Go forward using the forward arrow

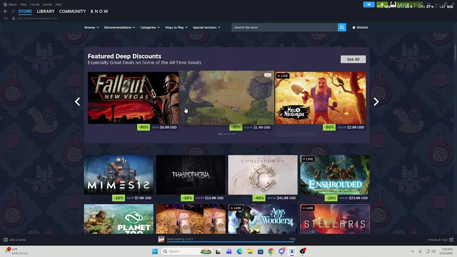tap(13, 11)
